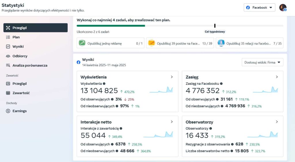Open the Opublikuj 35 relacji task
Screen dimensions: 295x162
[249, 43]
